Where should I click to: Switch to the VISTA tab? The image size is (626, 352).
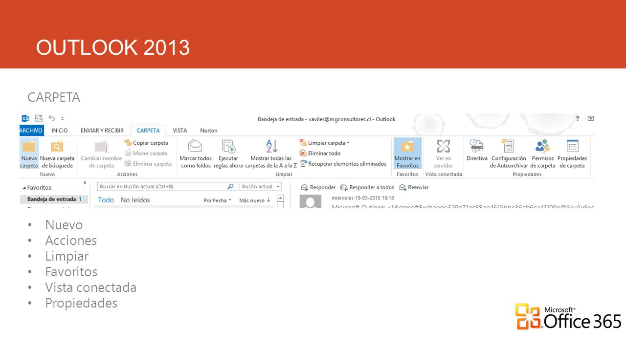(x=180, y=131)
